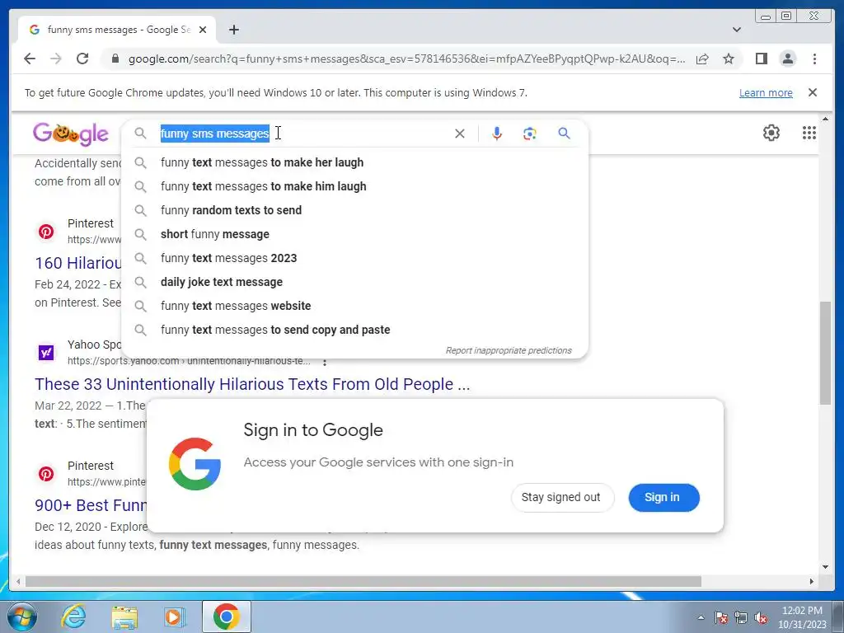This screenshot has height=633, width=844.
Task: Share this page from the address bar
Action: click(702, 59)
